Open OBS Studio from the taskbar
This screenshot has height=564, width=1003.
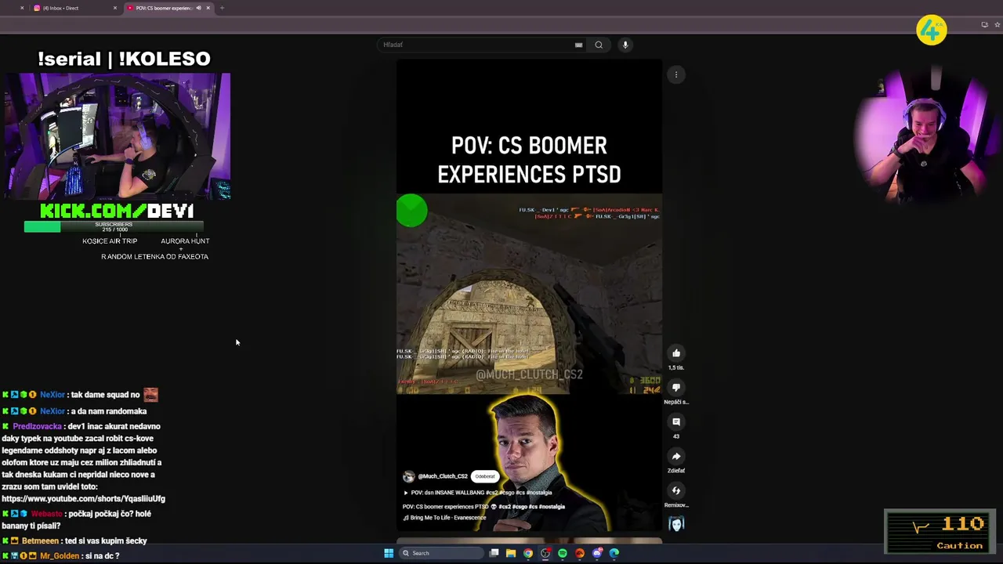pos(545,553)
